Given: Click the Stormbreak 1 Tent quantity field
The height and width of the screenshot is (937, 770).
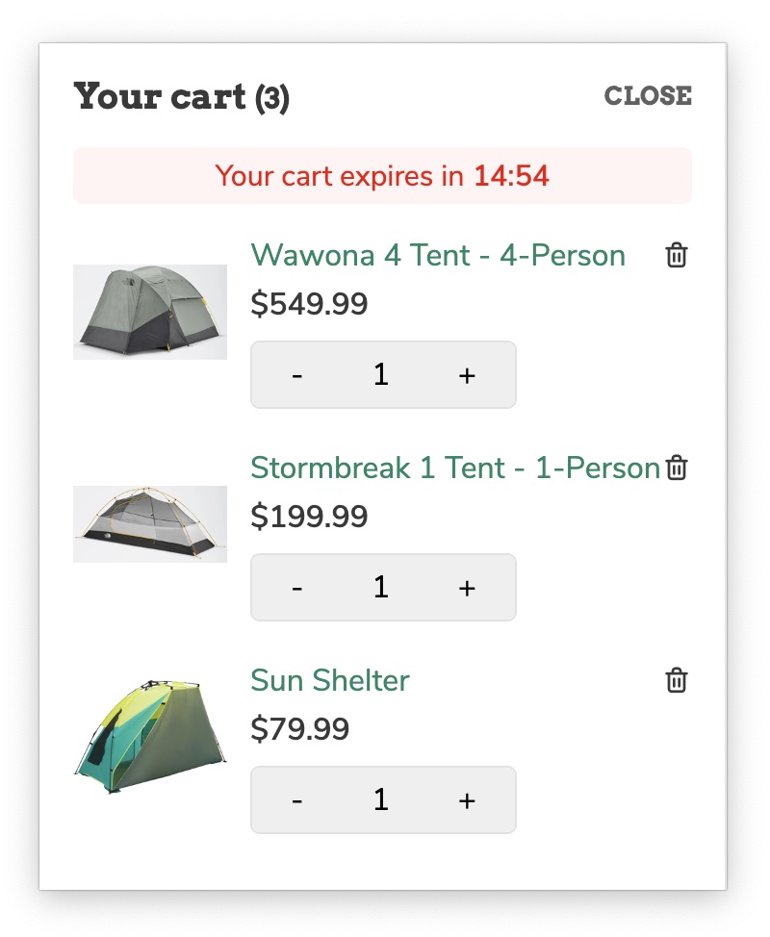Looking at the screenshot, I should click(x=381, y=588).
